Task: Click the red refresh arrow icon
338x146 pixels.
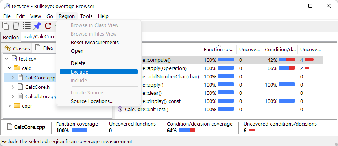Action: [x=48, y=26]
